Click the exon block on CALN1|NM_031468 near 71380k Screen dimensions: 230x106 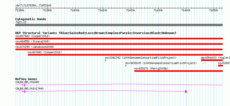coord(25,85)
